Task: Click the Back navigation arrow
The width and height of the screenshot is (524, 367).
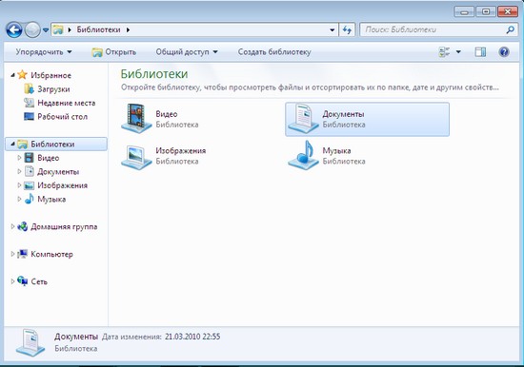Action: (14, 30)
